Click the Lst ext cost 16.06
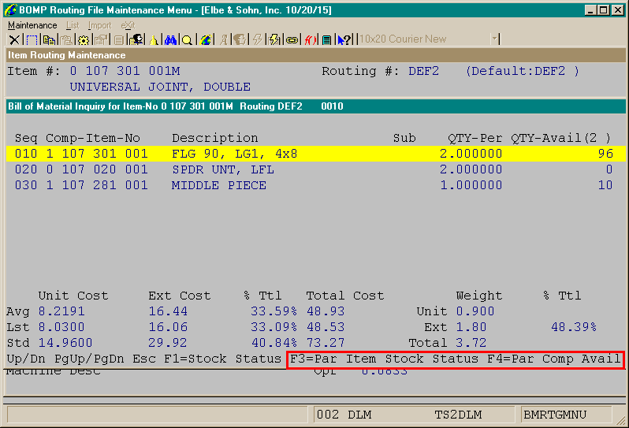Image resolution: width=629 pixels, height=428 pixels. [x=168, y=327]
